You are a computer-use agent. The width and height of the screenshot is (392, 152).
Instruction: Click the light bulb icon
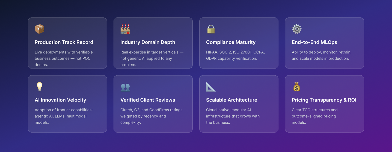pyautogui.click(x=40, y=87)
